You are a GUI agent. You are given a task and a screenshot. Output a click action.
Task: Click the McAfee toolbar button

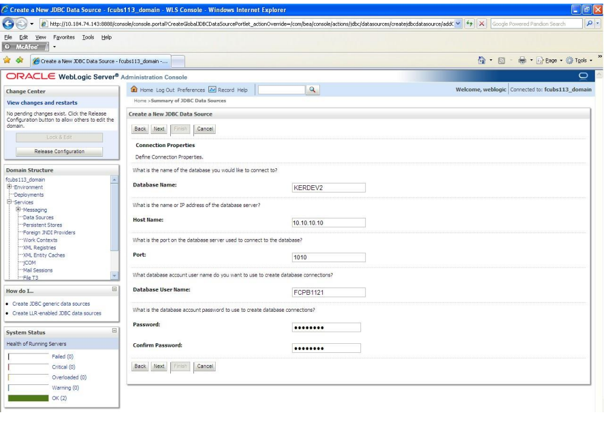(25, 47)
